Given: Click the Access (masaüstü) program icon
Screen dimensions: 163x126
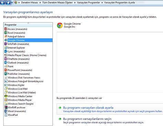Looking at the screenshot, I should tap(6, 29).
